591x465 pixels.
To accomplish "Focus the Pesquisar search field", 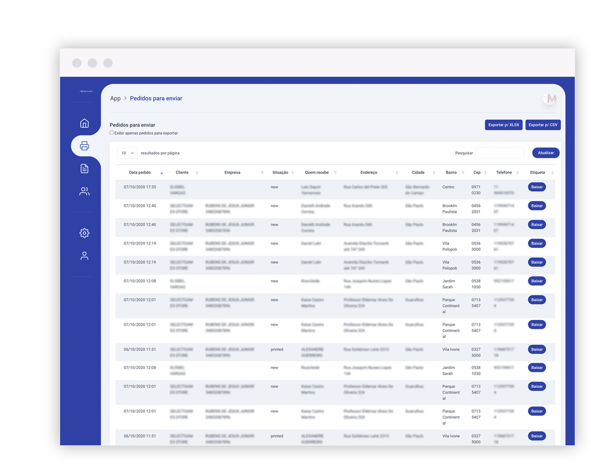I will point(500,153).
